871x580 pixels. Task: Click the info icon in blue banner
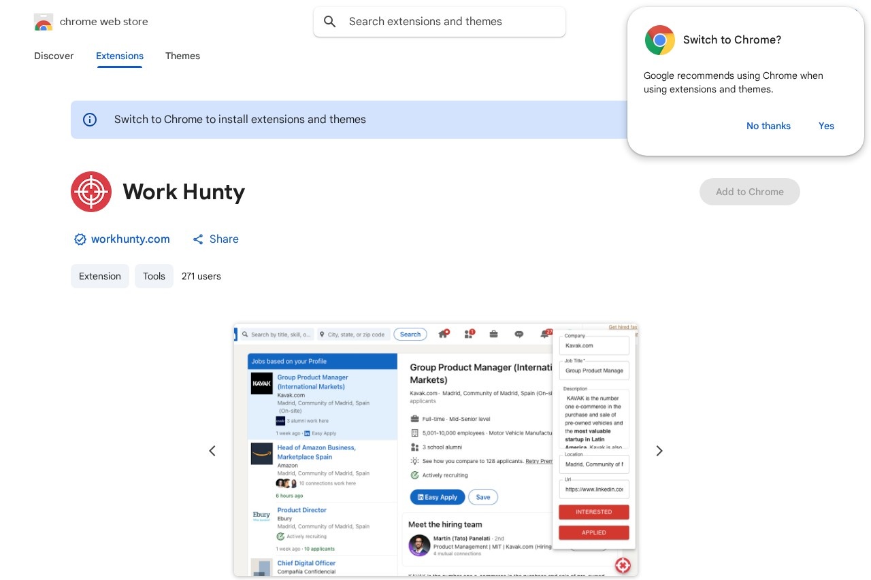pyautogui.click(x=90, y=120)
